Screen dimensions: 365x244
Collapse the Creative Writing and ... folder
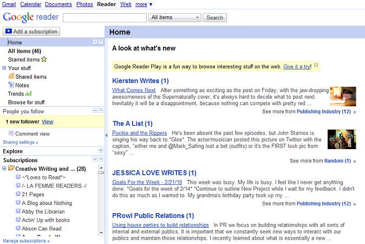(x=4, y=168)
